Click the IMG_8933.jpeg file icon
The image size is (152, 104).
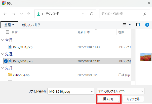click(10, 47)
